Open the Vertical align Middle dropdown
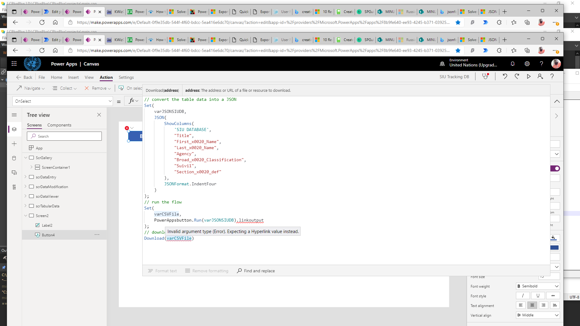 (x=538, y=315)
